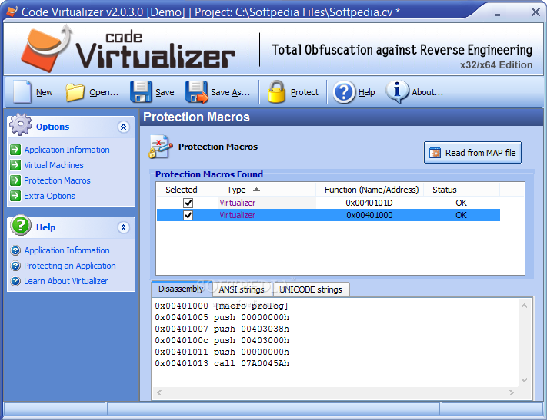Viewport: 547px width, 420px height.
Task: Sort by the Type column header
Action: (x=267, y=190)
